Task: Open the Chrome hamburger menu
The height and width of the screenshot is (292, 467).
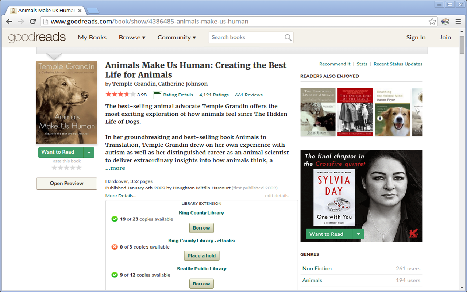Action: pos(458,22)
